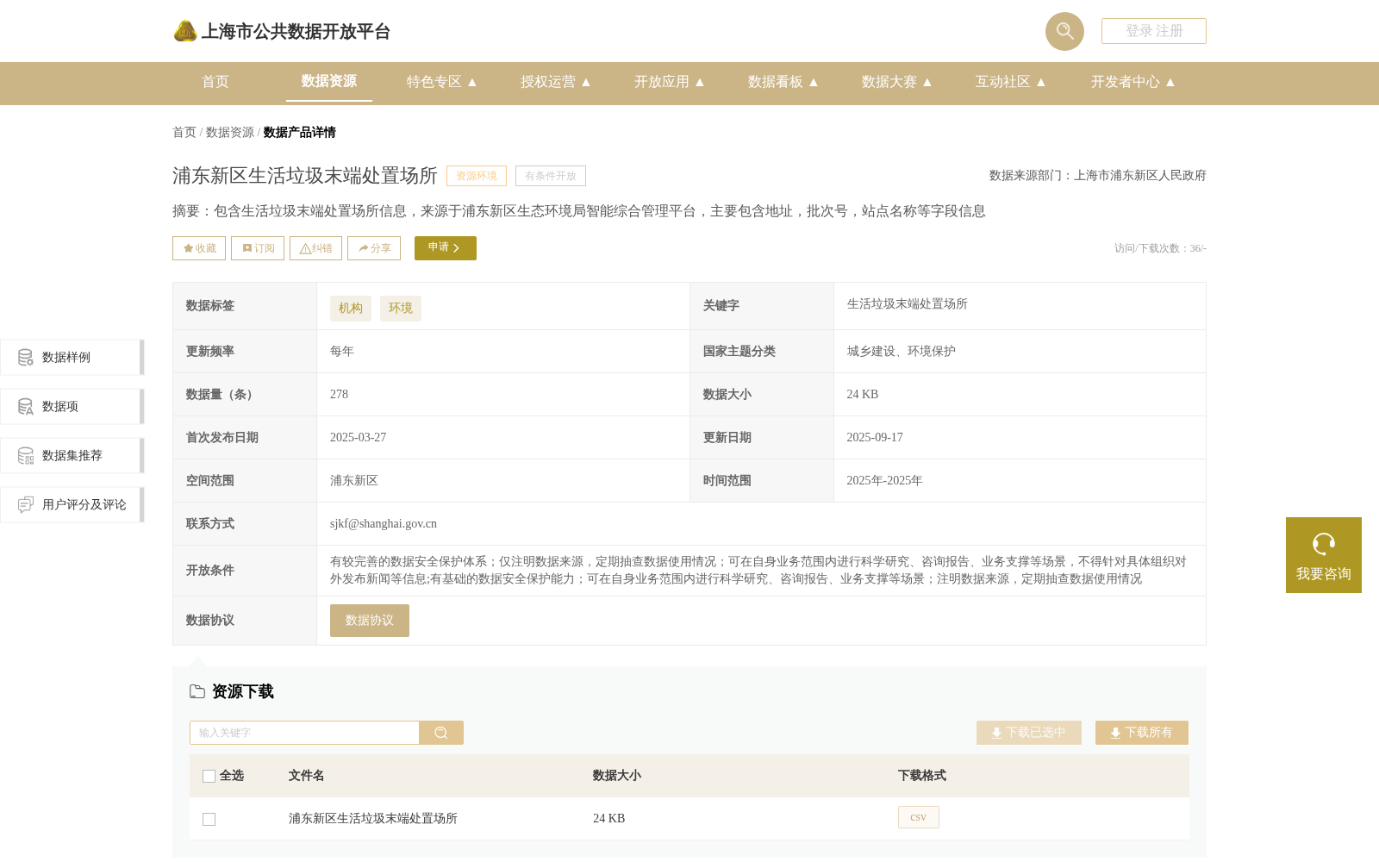The width and height of the screenshot is (1379, 862).
Task: Click 数据项 database icon
Action: coord(26,407)
